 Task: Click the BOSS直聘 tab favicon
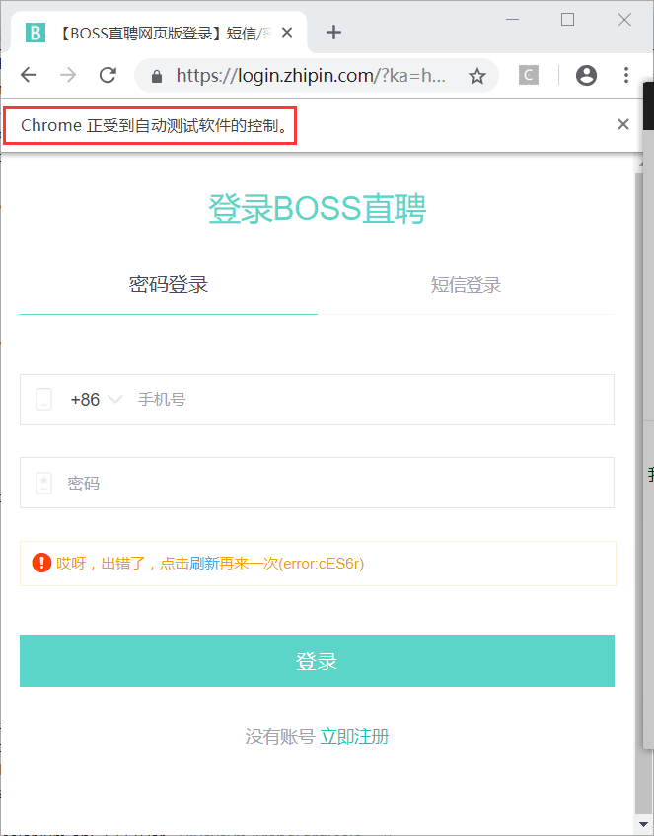36,33
